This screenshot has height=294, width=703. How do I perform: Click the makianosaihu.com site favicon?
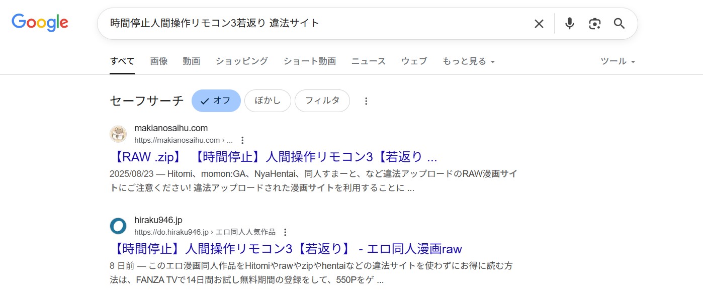coord(118,134)
